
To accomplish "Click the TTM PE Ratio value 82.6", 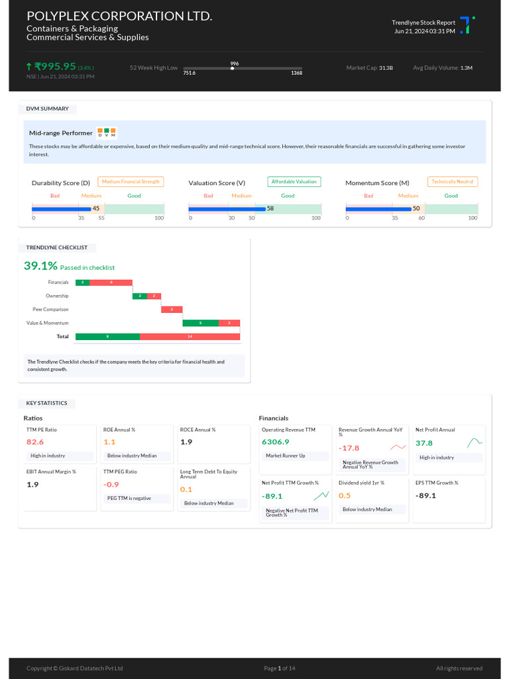I will click(x=35, y=442).
